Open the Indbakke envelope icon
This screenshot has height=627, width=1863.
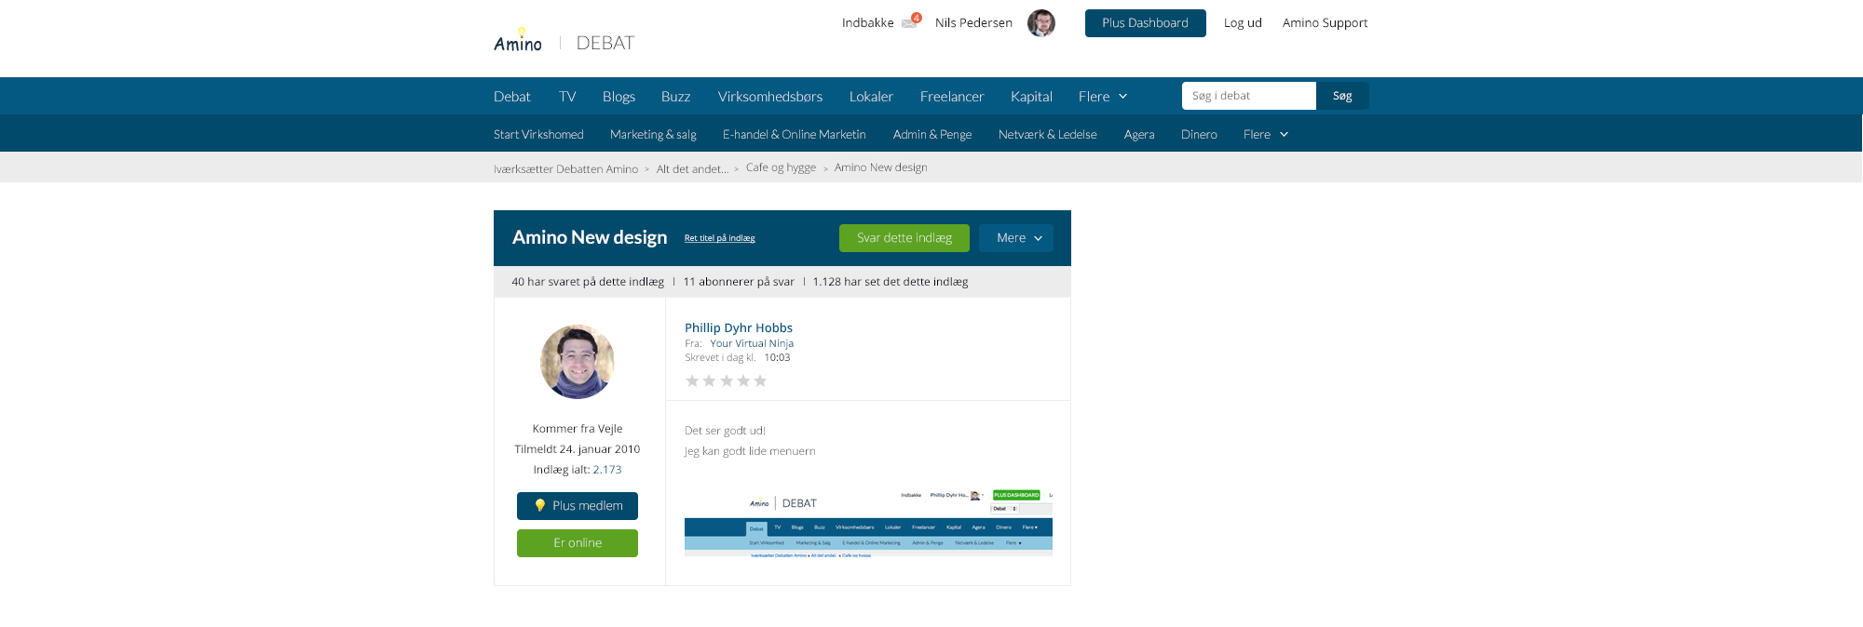(x=910, y=22)
